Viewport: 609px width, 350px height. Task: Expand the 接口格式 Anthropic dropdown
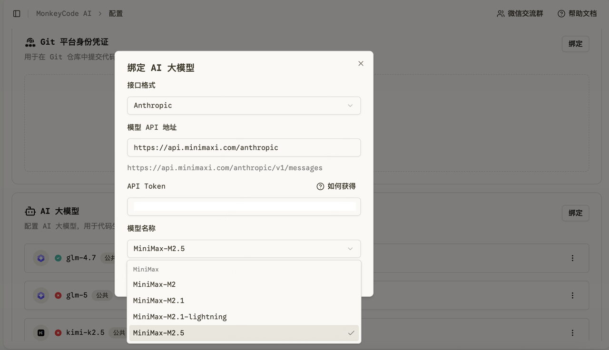tap(244, 106)
